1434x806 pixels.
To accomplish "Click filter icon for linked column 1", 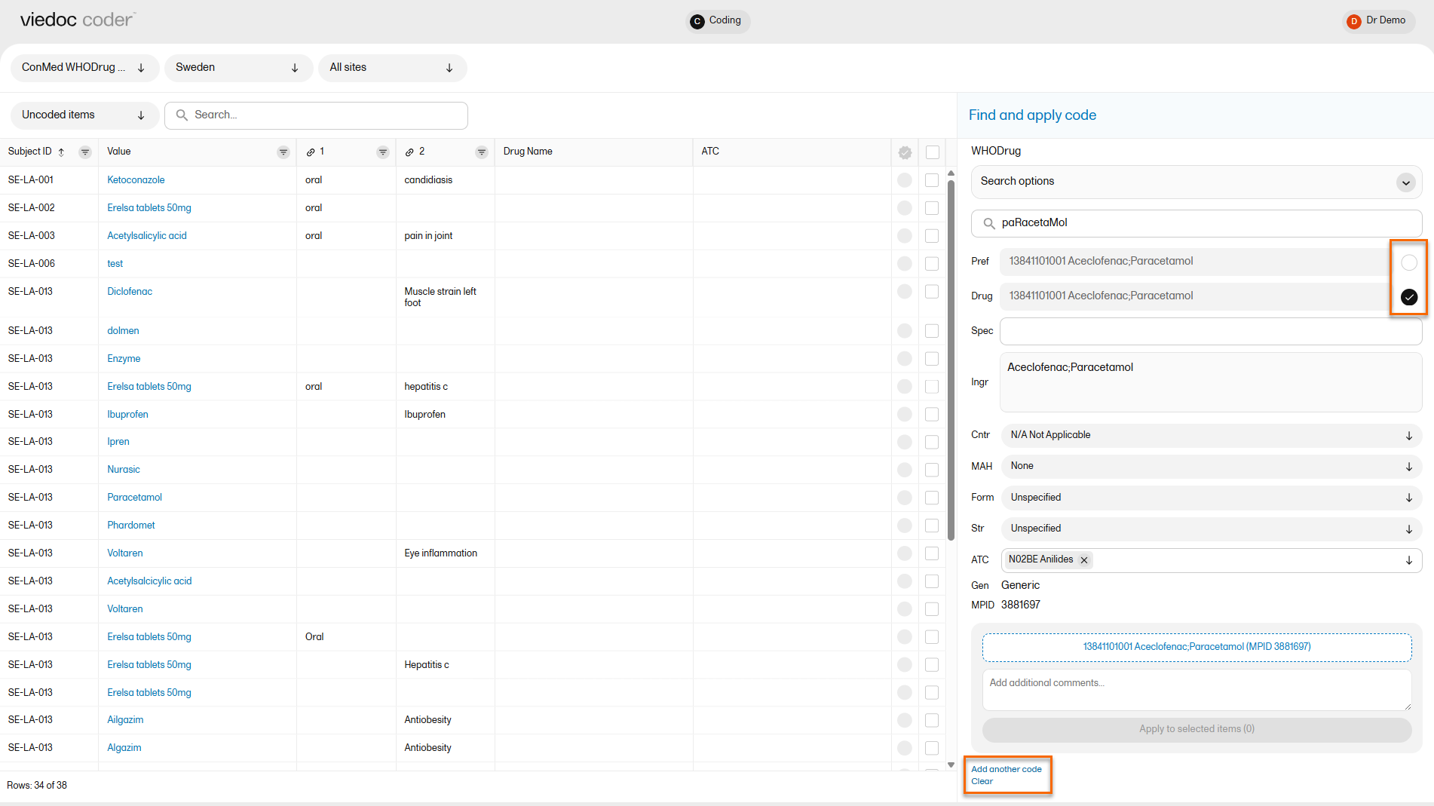I will click(383, 152).
